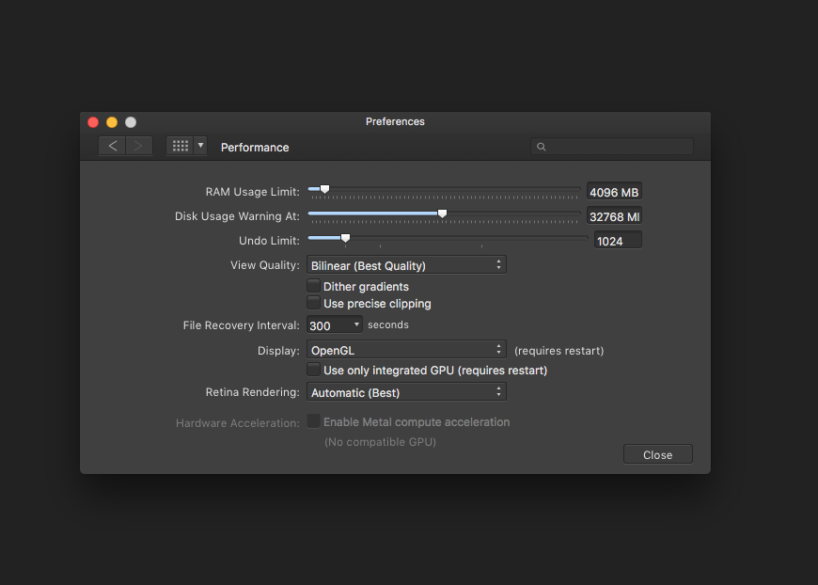Click the Disk Usage Warning slider handle
Screen dimensions: 818x585
coord(443,213)
